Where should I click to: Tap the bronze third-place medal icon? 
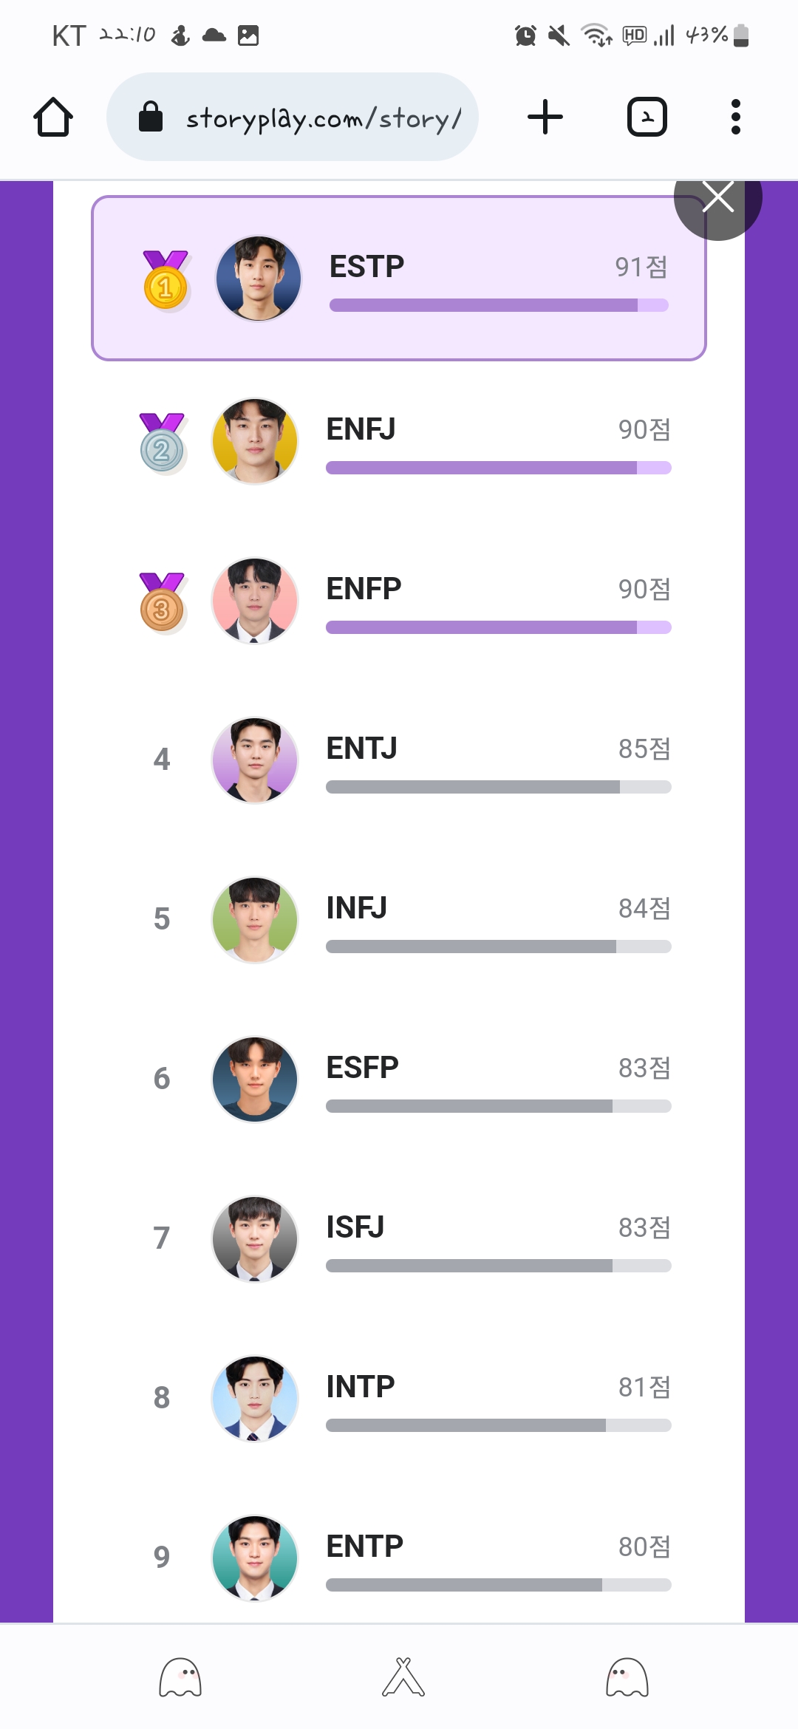(x=162, y=603)
